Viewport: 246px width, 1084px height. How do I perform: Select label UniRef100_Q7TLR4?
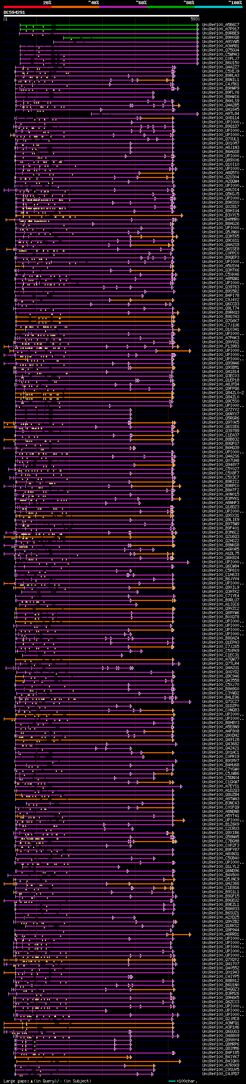tap(221, 664)
